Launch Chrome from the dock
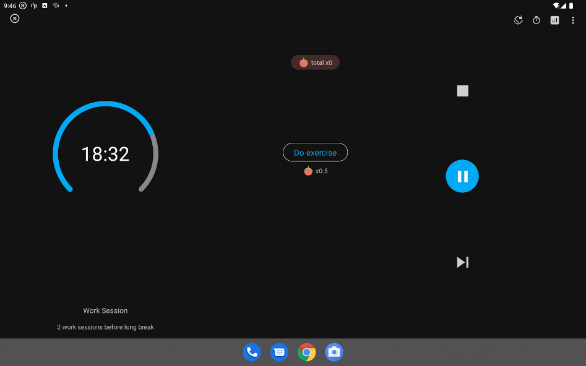Screen dimensions: 586x366 [x=306, y=352]
